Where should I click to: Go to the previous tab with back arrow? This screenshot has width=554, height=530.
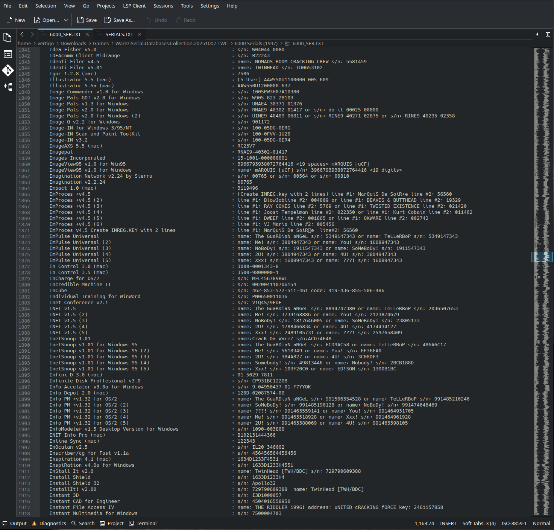coord(22,34)
